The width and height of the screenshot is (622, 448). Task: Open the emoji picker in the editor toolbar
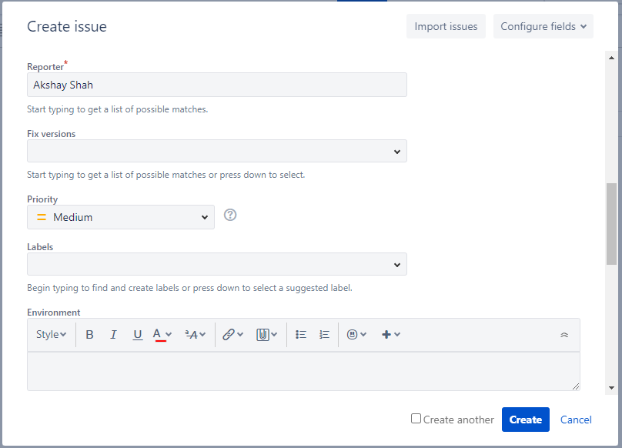tap(353, 334)
